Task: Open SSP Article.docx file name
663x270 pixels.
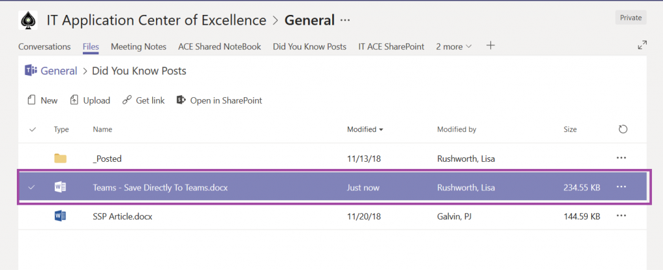Action: click(x=122, y=217)
